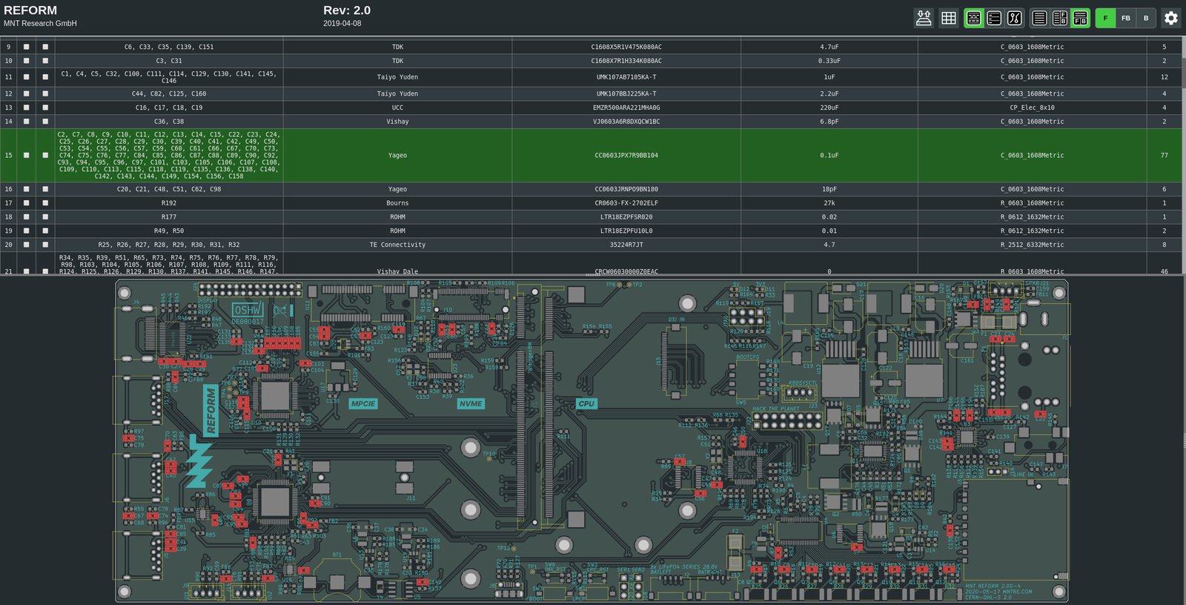Click the CPU label on the PCB
This screenshot has height=605, width=1186.
click(x=586, y=403)
